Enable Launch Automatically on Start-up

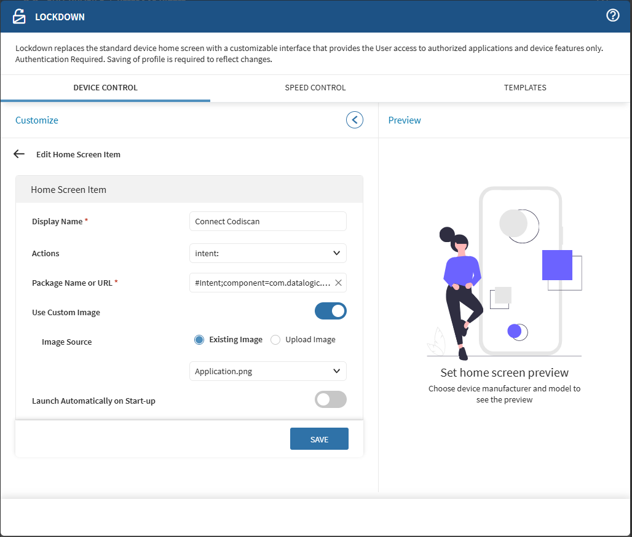pos(331,400)
